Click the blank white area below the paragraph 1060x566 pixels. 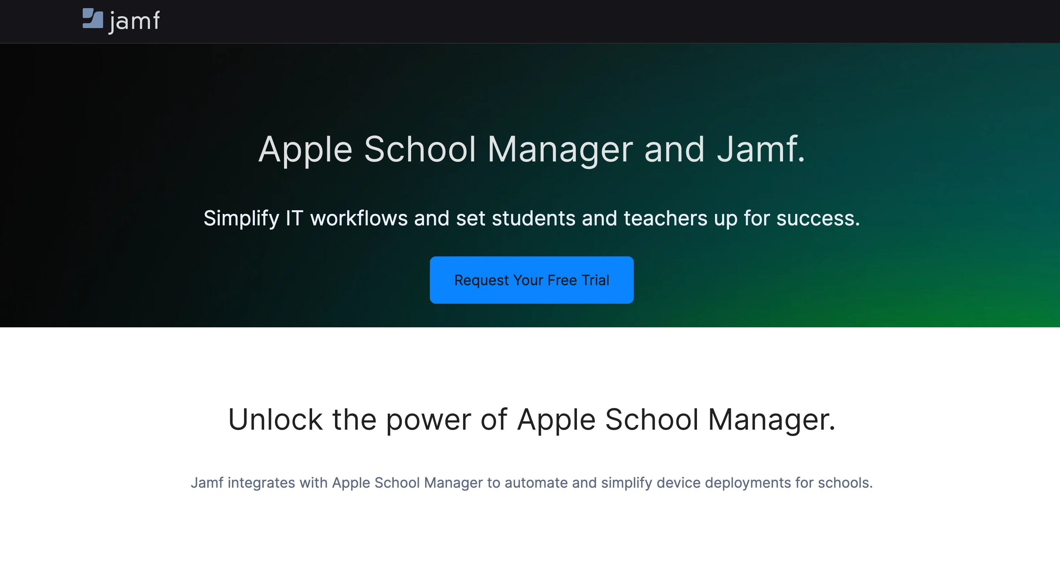pyautogui.click(x=531, y=535)
